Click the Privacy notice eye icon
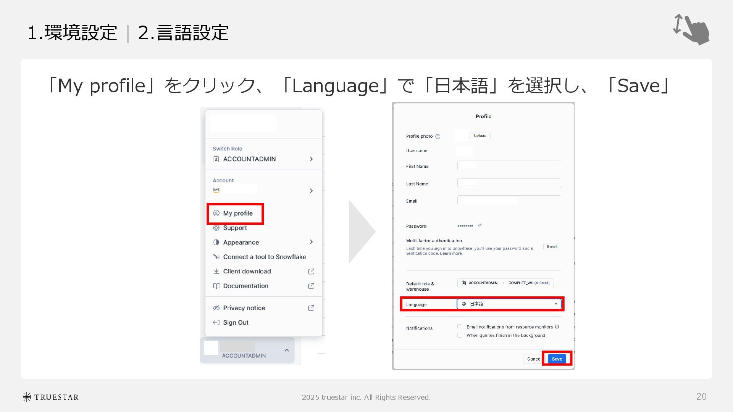 [216, 308]
